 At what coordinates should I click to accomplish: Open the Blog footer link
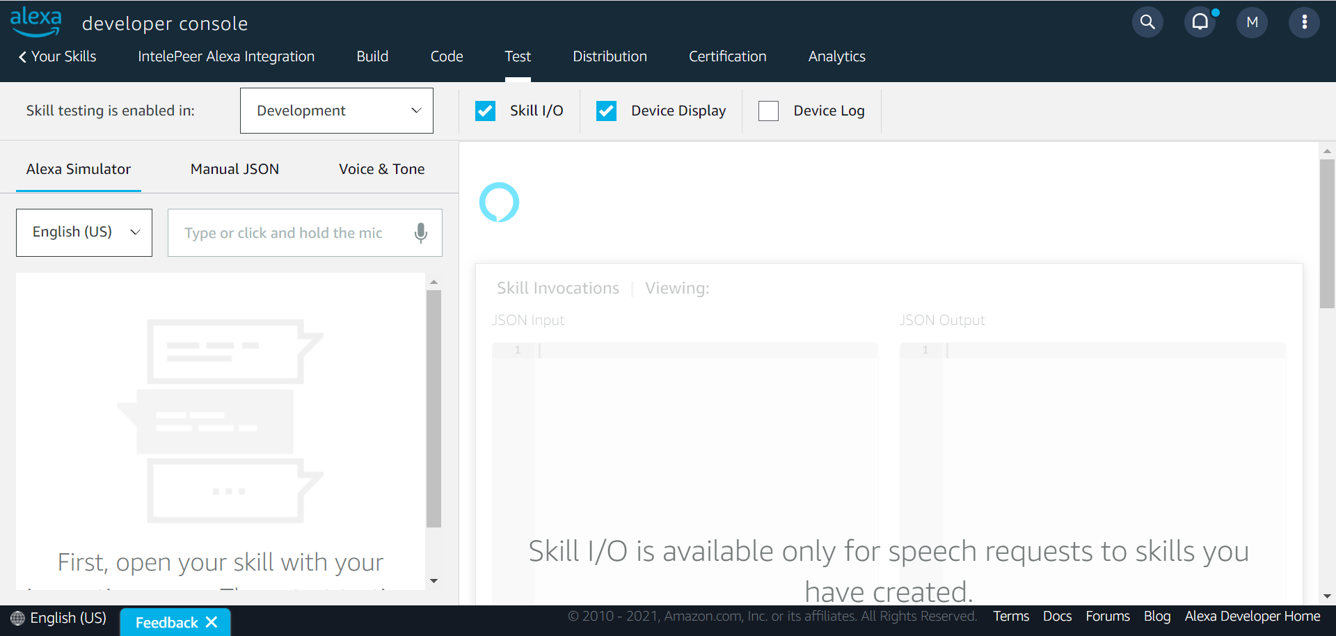pos(1157,617)
